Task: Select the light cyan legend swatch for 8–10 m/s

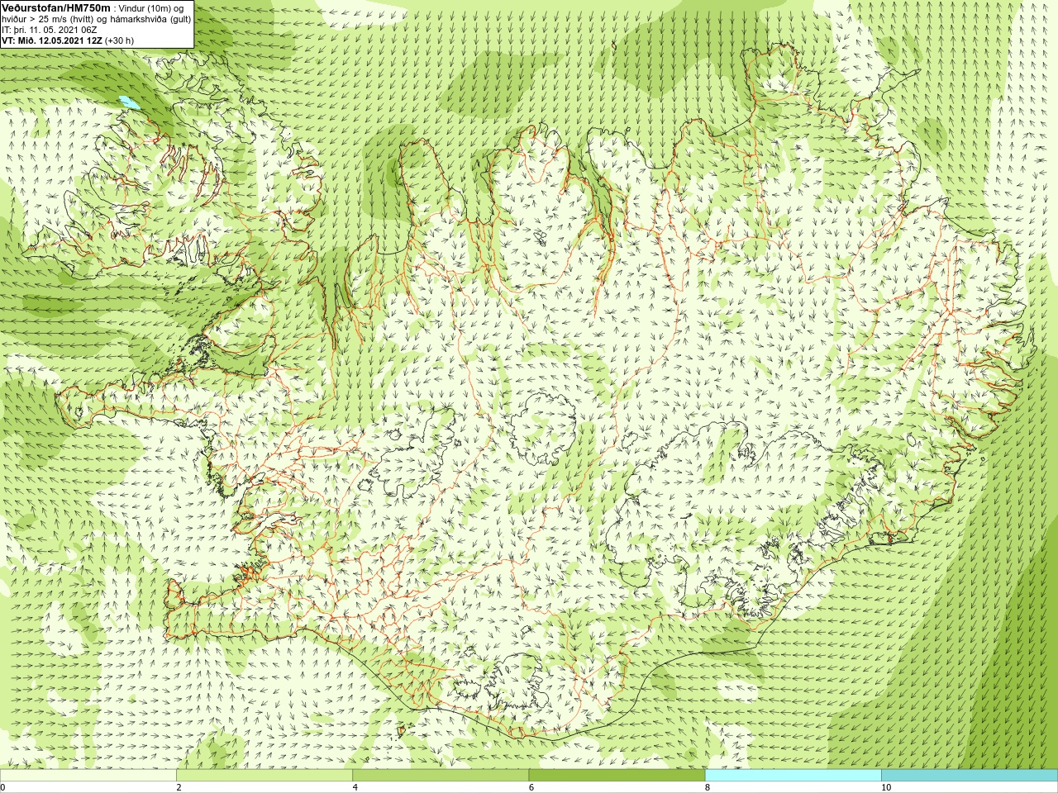Action: [793, 776]
